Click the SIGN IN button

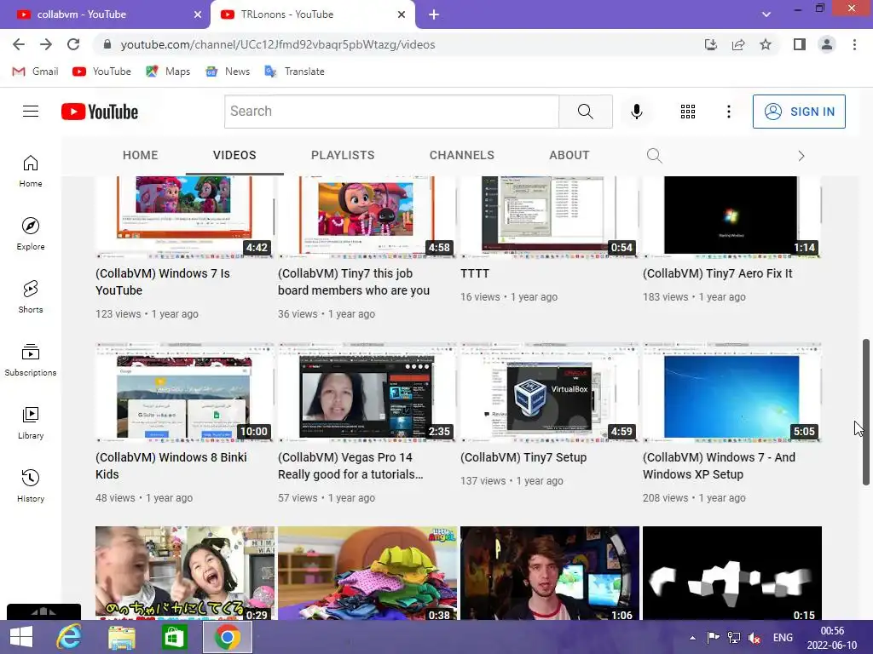point(799,112)
